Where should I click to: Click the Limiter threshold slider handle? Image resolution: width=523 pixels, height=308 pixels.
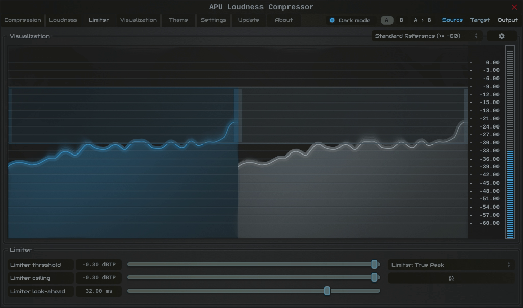point(374,264)
